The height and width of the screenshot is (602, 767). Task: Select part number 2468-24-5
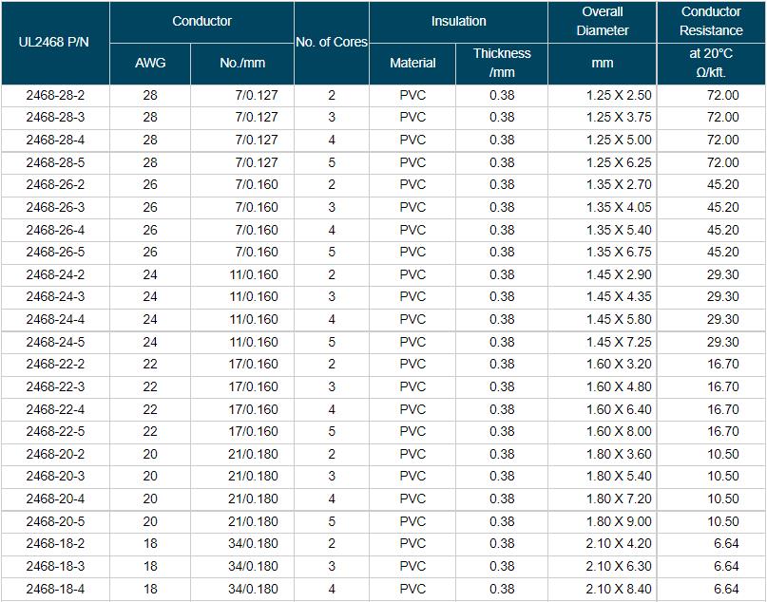pyautogui.click(x=55, y=342)
